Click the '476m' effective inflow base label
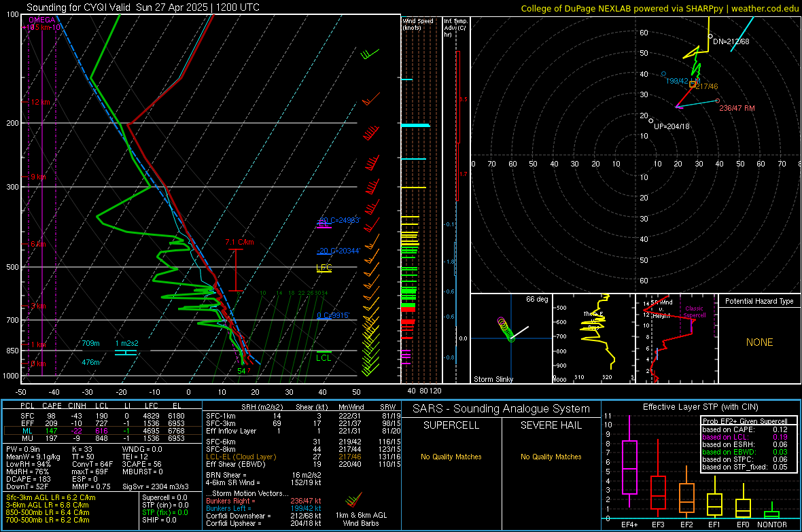Image resolution: width=802 pixels, height=532 pixels. [90, 362]
